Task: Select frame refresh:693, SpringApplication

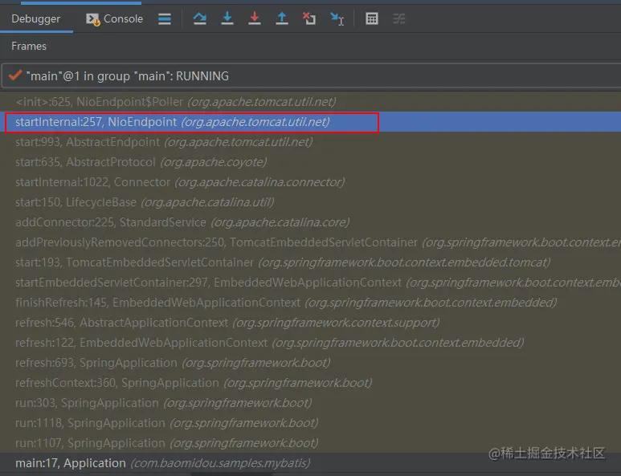Action: pos(310,363)
